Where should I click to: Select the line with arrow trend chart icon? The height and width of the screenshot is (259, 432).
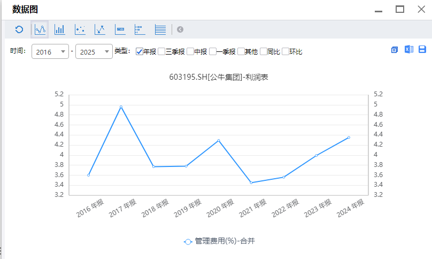tap(100, 29)
